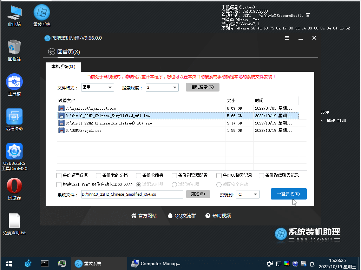The height and width of the screenshot is (270, 361).
Task: Select 适配安全启动 radio button
Action: click(219, 184)
